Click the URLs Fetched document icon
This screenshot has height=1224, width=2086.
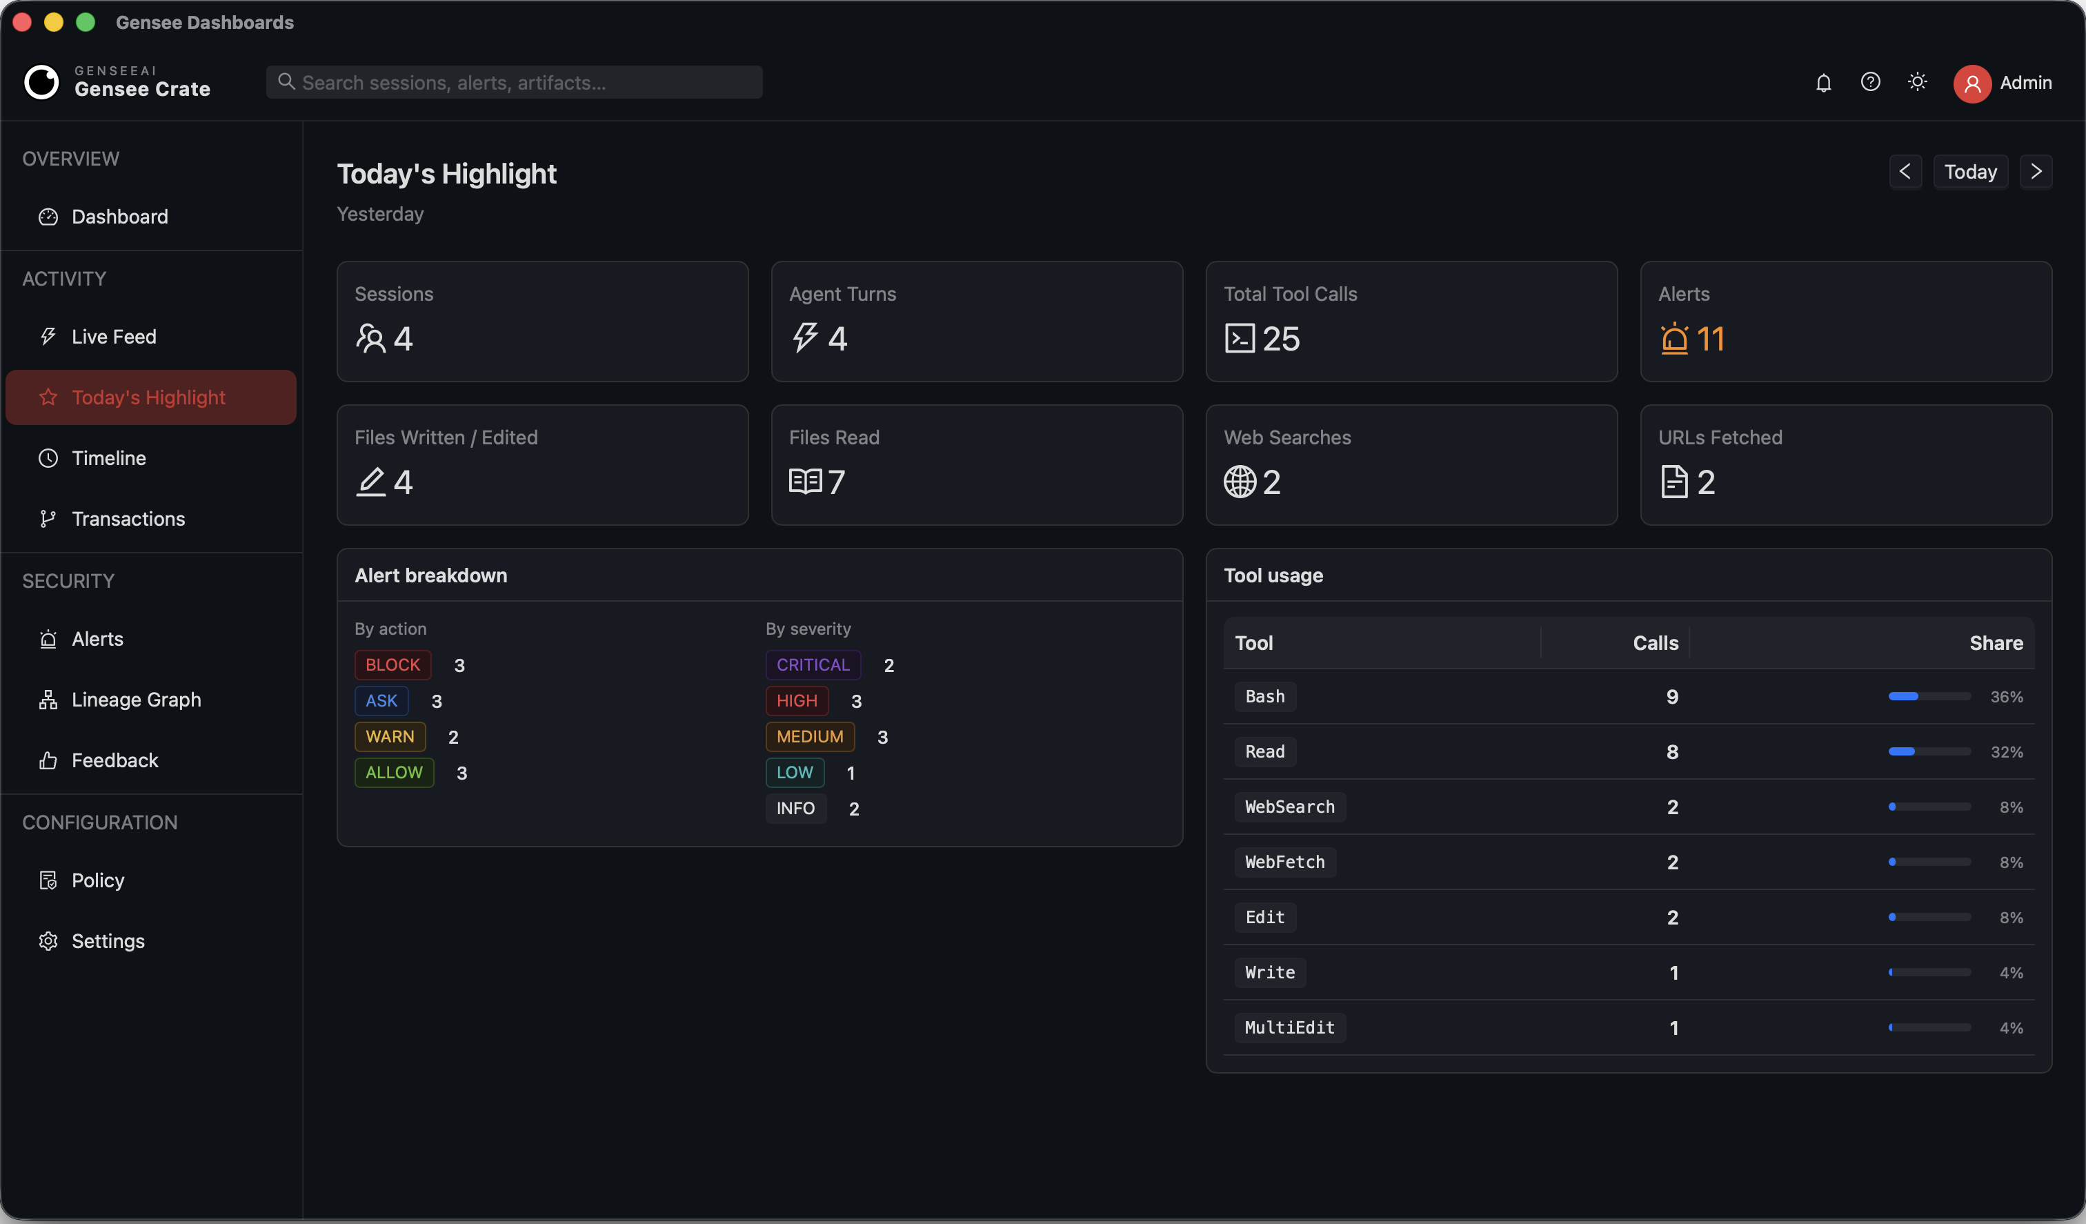click(1673, 481)
